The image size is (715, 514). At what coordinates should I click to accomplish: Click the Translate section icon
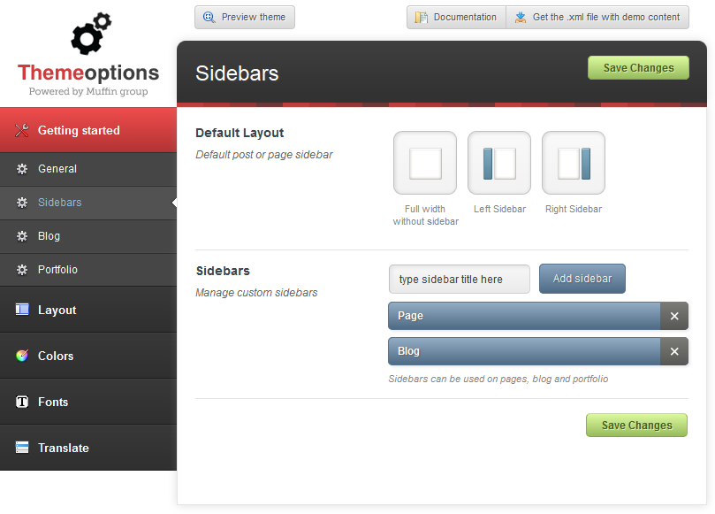[x=22, y=448]
